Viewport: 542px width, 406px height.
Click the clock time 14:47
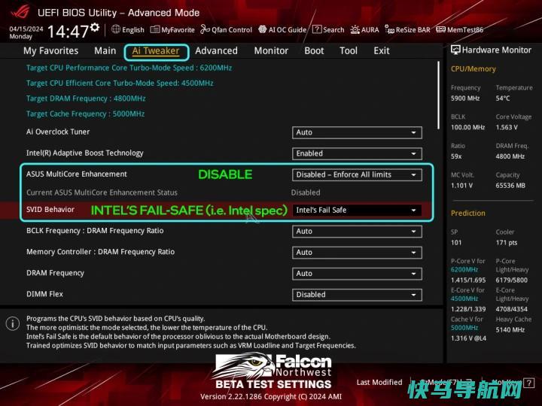click(68, 32)
